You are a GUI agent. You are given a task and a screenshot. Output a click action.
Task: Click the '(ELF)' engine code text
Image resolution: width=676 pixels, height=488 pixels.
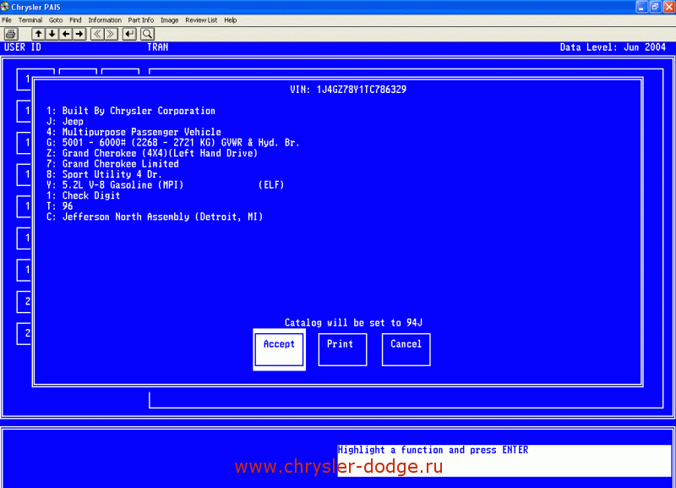[x=271, y=185]
